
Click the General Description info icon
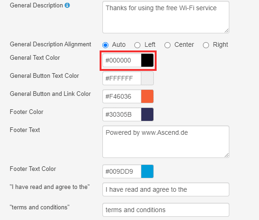(x=67, y=6)
